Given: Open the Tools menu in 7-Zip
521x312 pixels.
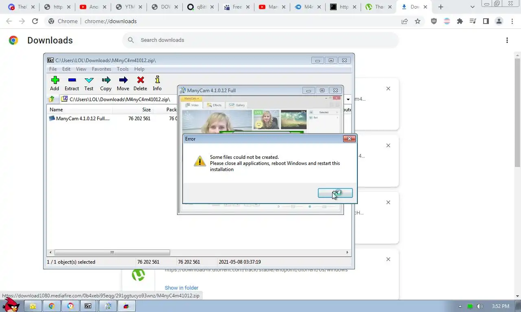Looking at the screenshot, I should [x=123, y=69].
